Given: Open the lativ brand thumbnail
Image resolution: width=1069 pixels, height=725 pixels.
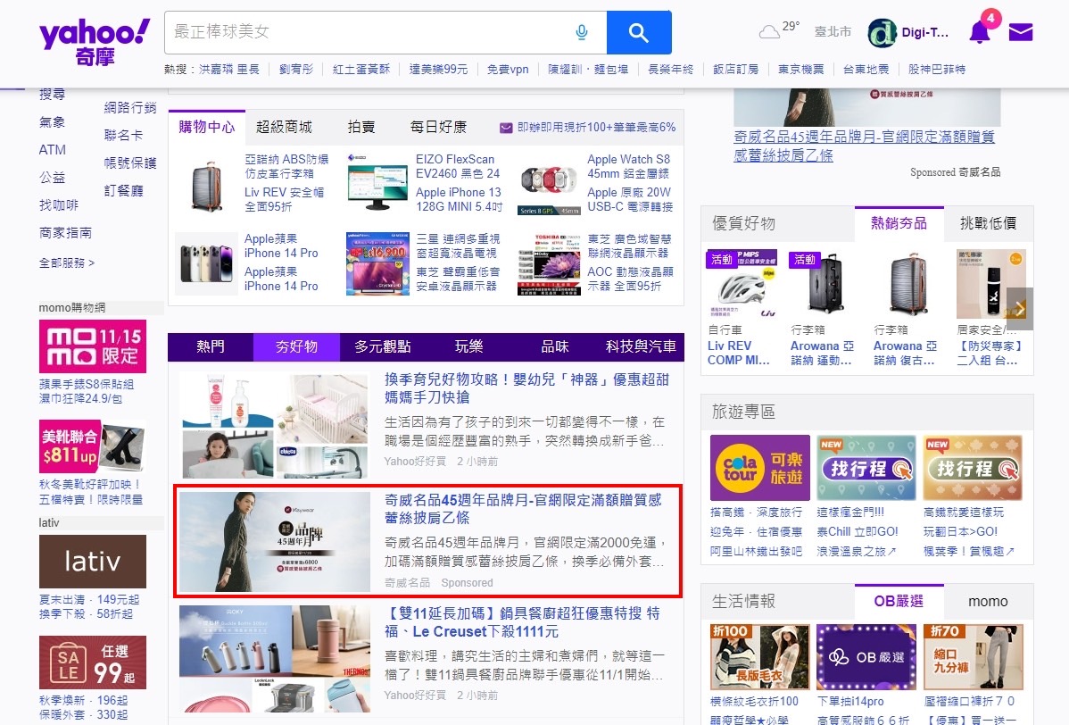Looking at the screenshot, I should 92,562.
